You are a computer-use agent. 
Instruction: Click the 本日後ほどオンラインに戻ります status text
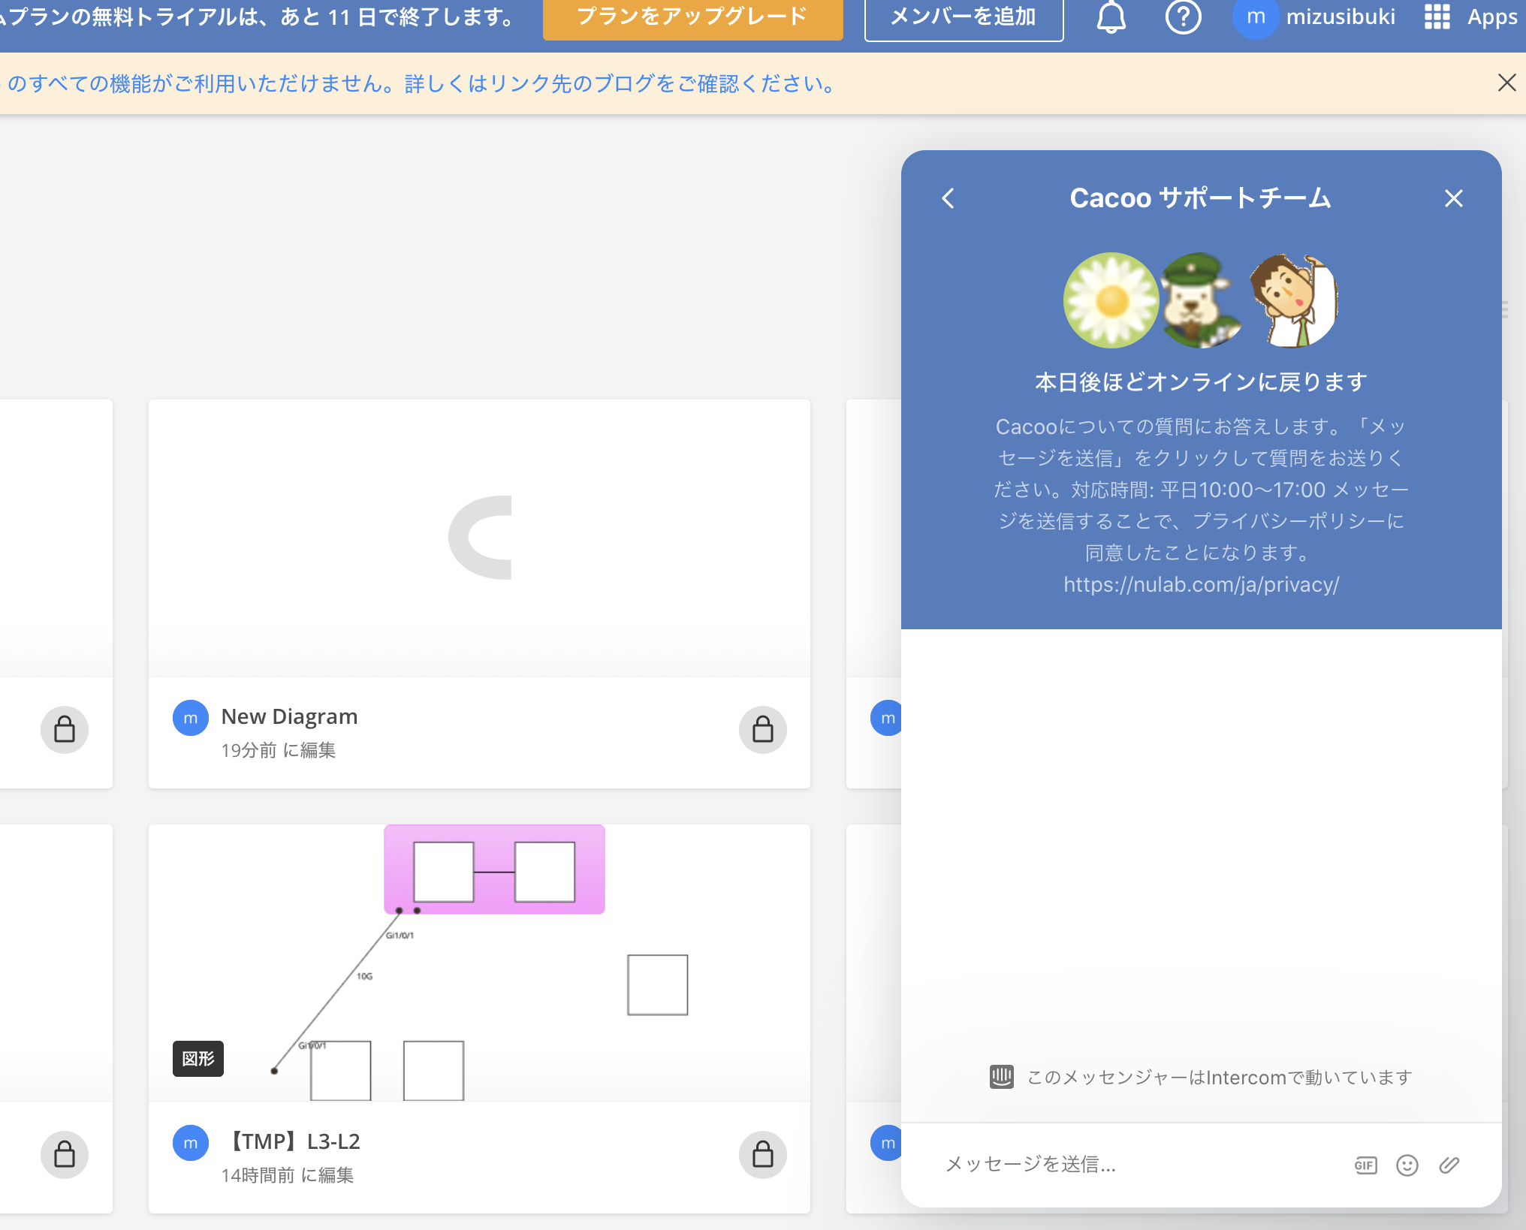pos(1201,382)
